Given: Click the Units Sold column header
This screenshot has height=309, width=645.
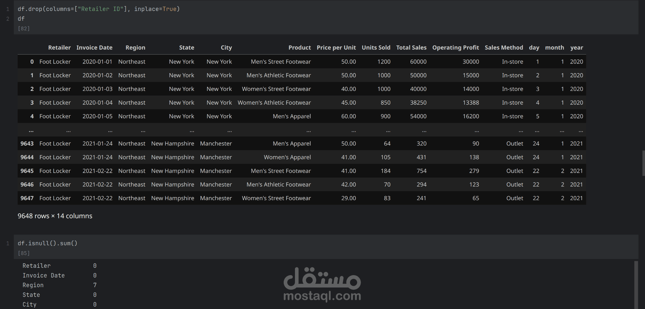Looking at the screenshot, I should point(376,48).
